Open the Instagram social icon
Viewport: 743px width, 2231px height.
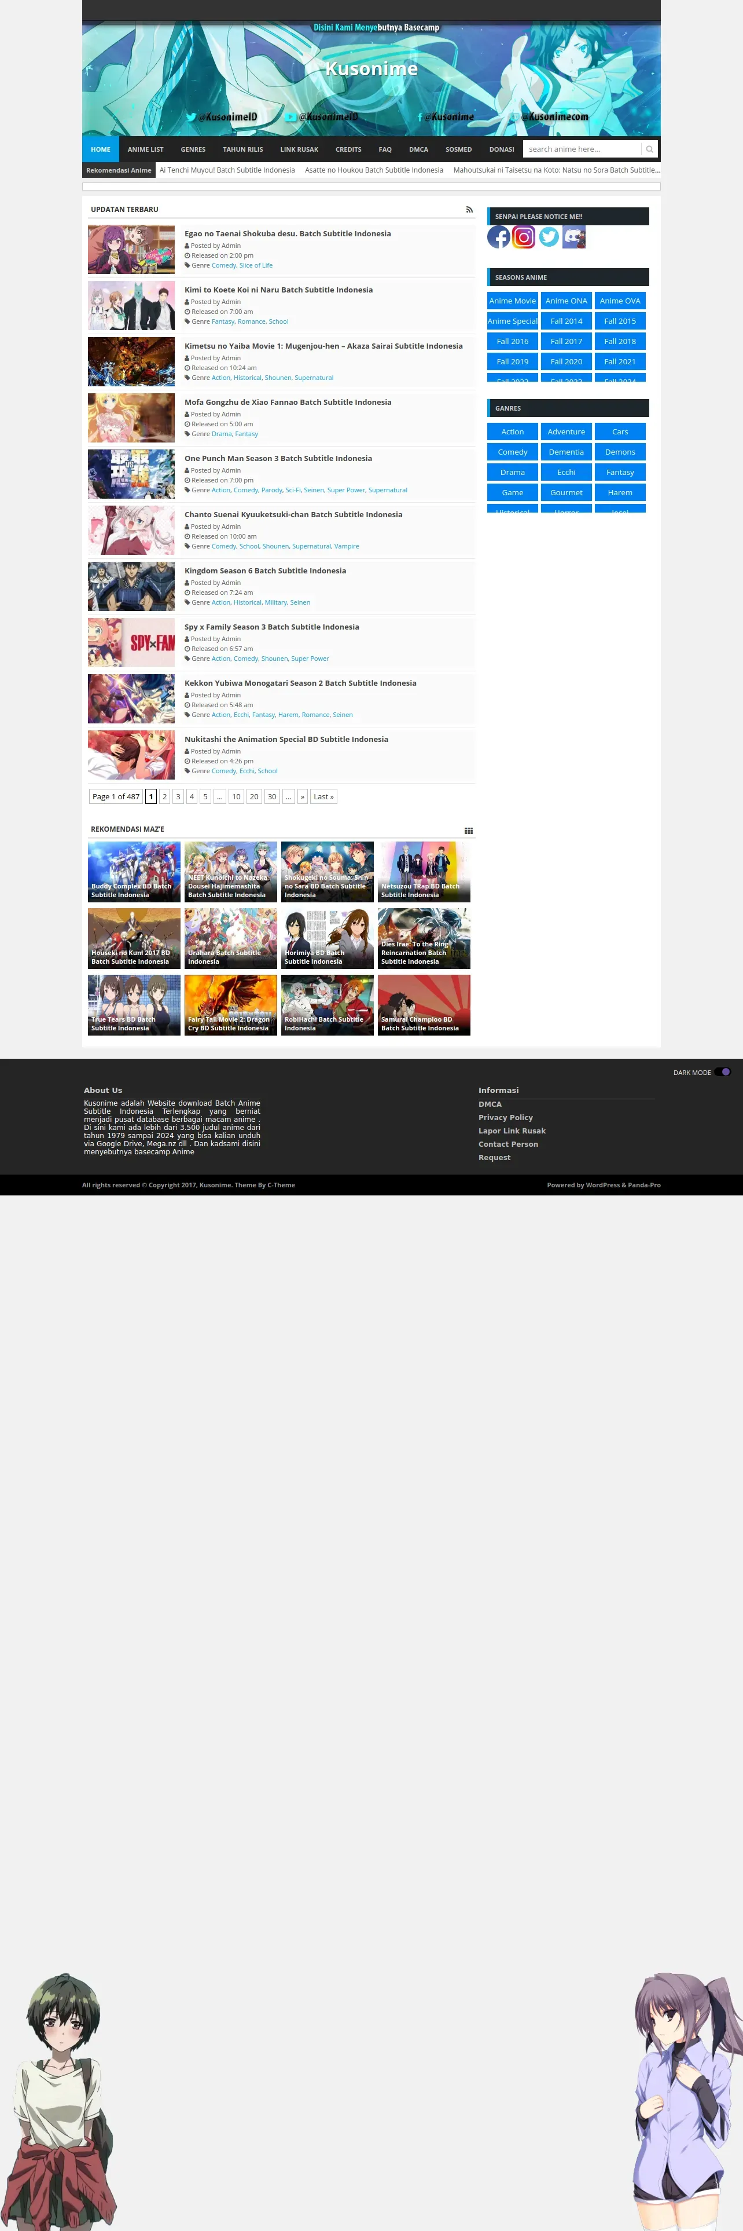523,236
